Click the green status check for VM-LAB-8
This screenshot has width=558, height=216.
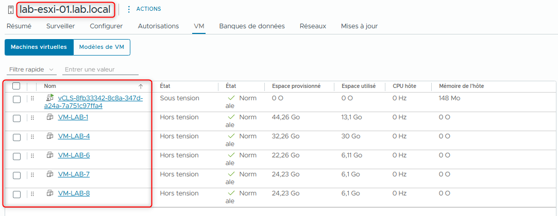click(231, 193)
